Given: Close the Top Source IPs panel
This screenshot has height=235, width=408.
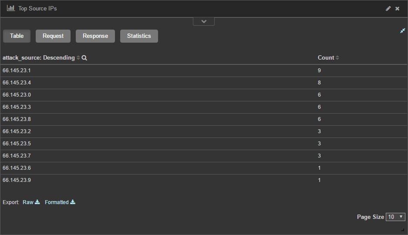Looking at the screenshot, I should [x=398, y=9].
